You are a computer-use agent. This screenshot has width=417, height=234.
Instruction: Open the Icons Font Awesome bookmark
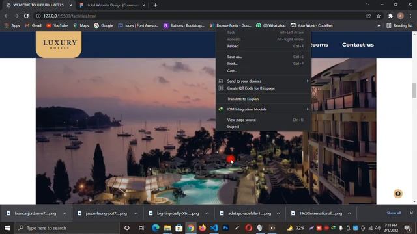[x=138, y=25]
